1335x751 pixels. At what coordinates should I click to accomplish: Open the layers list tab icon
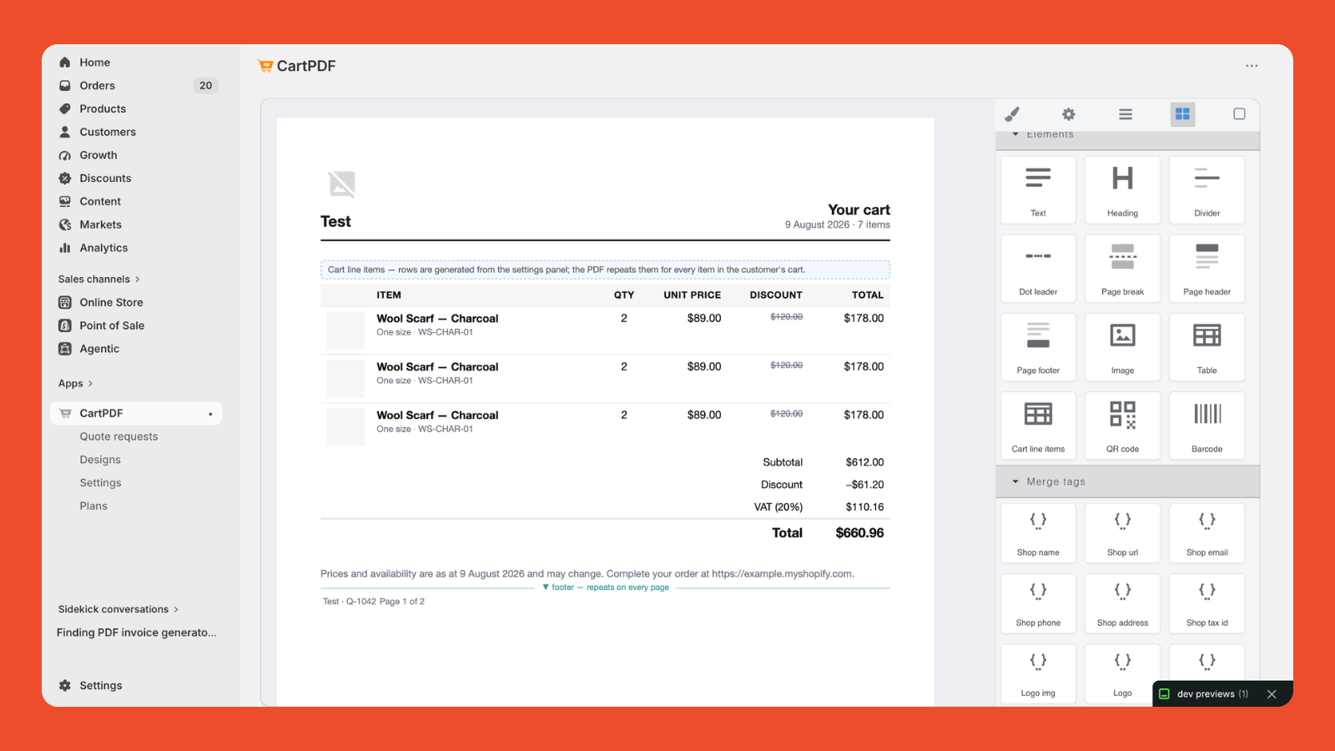1126,114
